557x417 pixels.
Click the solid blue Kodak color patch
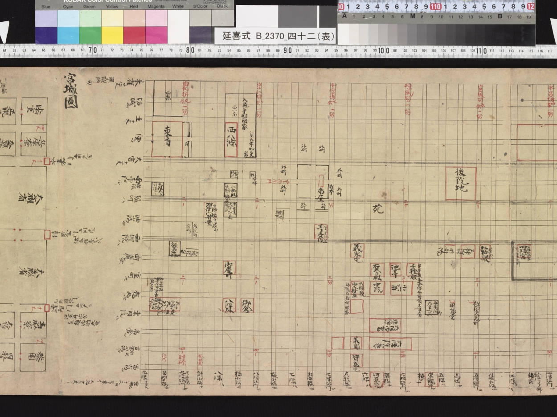click(46, 35)
